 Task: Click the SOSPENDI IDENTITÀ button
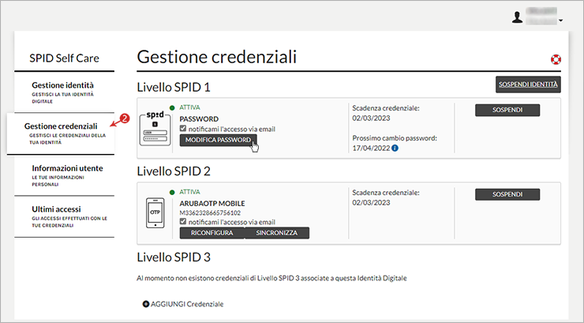coord(528,85)
